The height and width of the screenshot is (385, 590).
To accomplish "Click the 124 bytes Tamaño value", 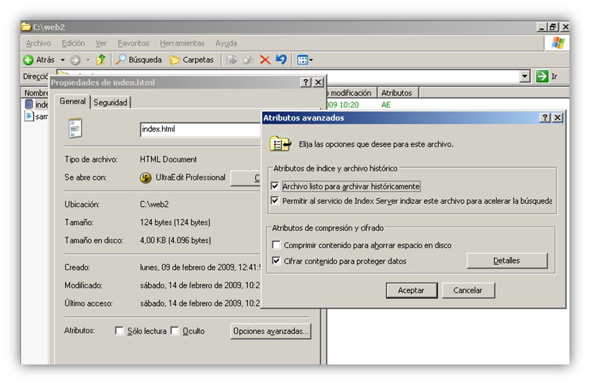I will [x=175, y=222].
